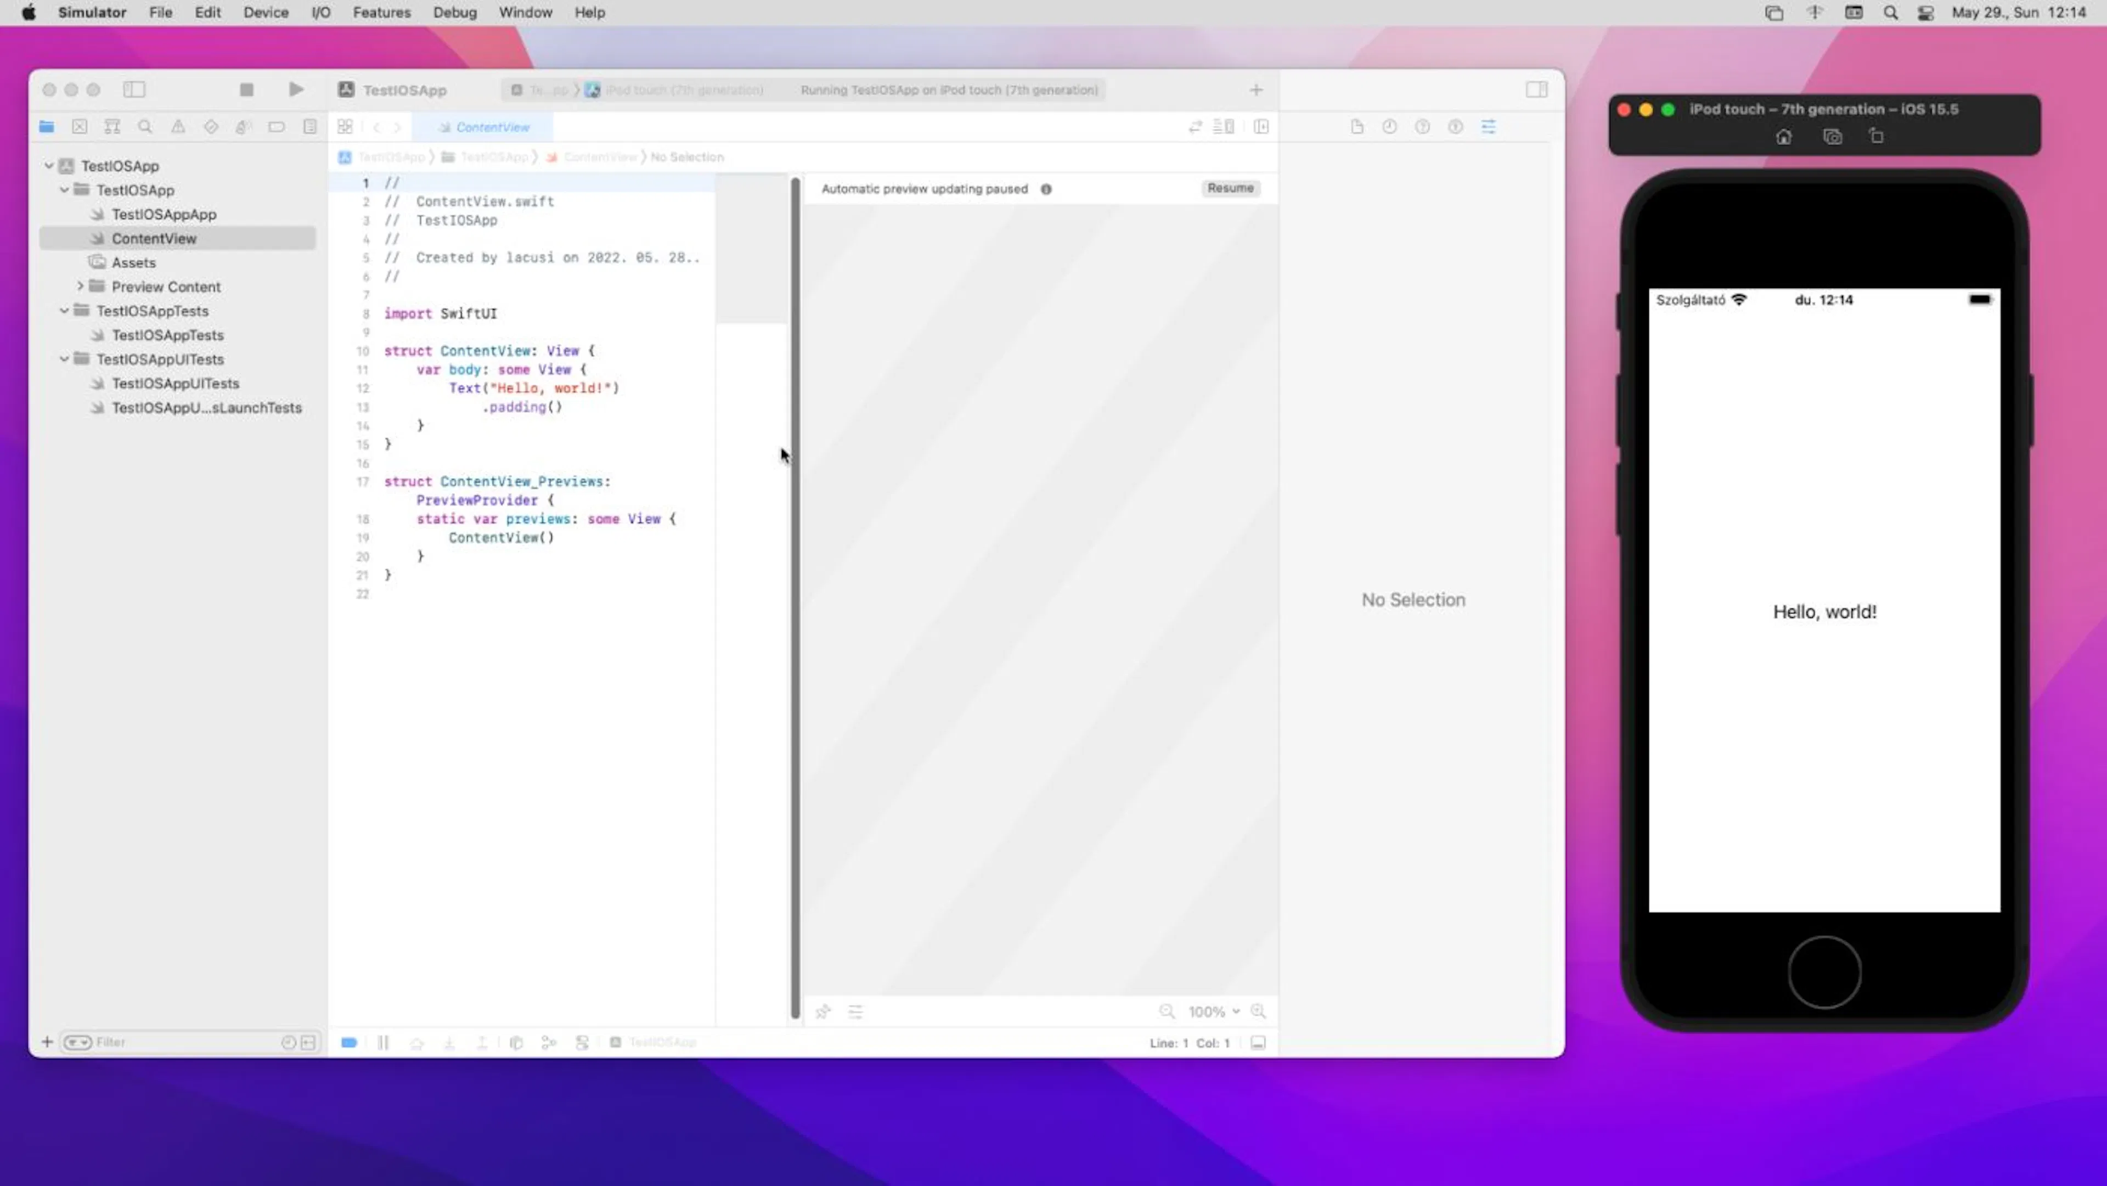Go forward in editor history
Image resolution: width=2107 pixels, height=1186 pixels.
[x=397, y=127]
